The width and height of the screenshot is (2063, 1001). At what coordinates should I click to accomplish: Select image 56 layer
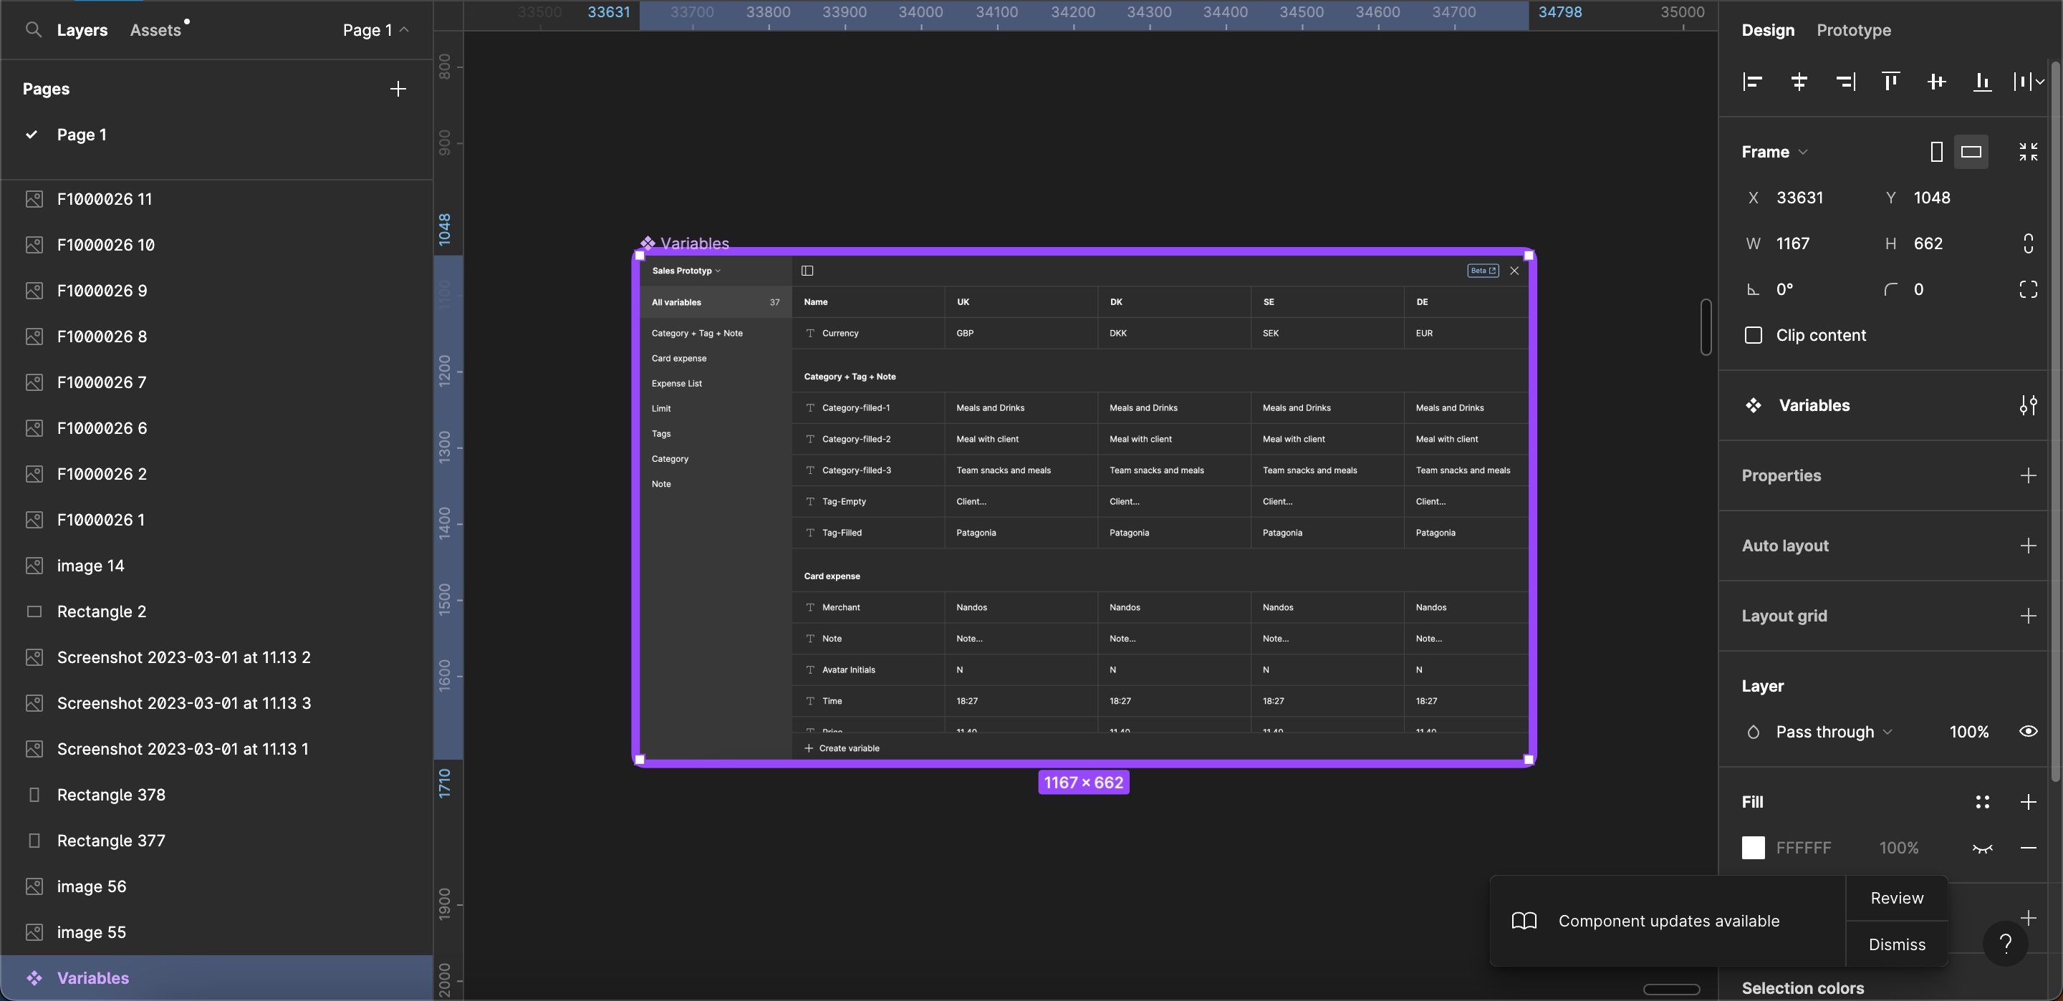click(216, 886)
